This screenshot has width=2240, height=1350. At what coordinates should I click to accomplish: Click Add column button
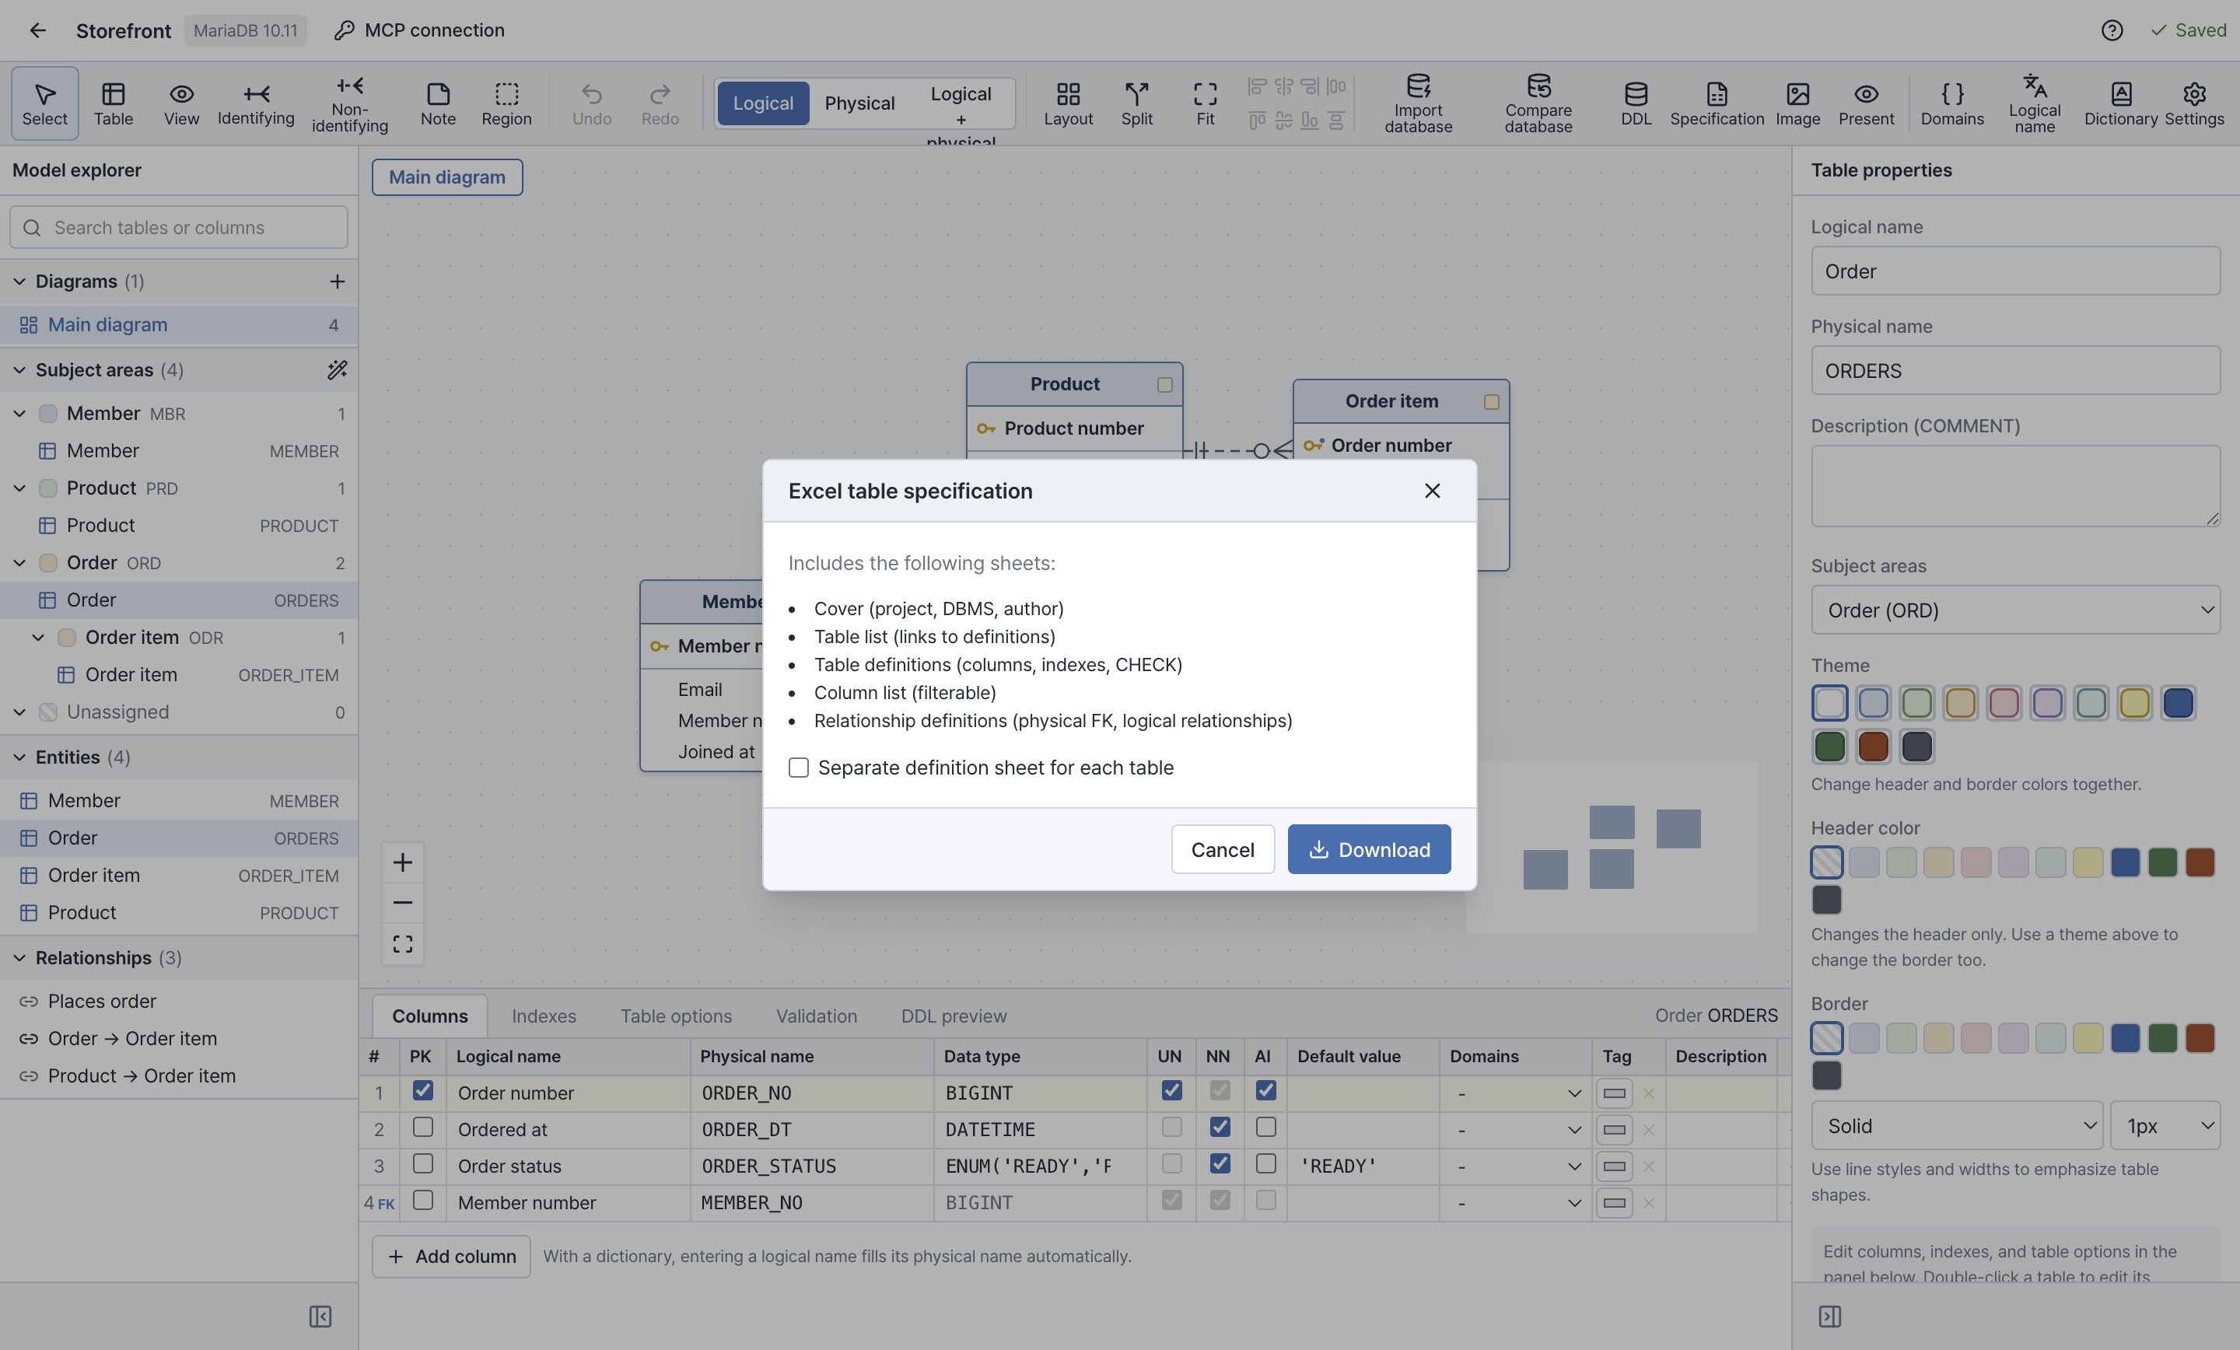(451, 1255)
